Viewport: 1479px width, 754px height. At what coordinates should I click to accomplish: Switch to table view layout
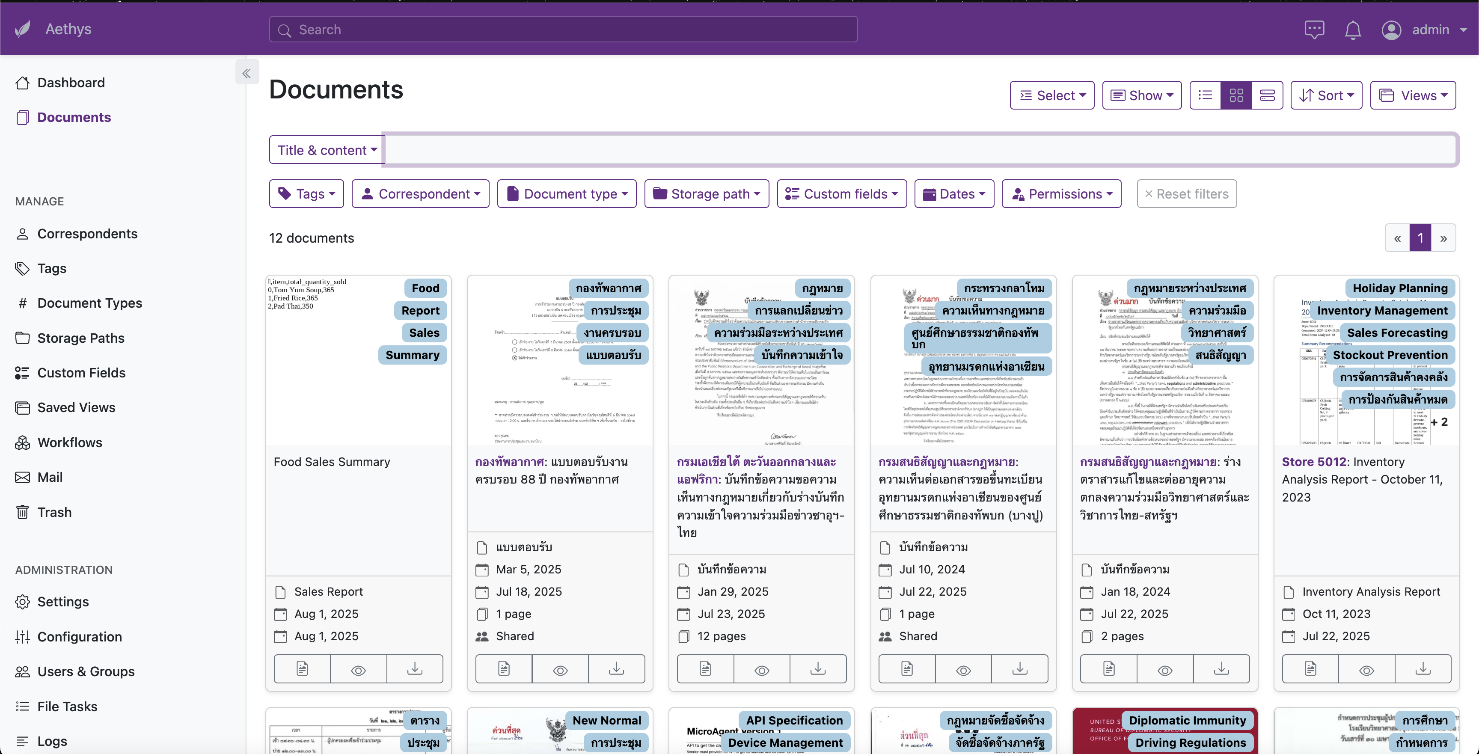coord(1268,95)
